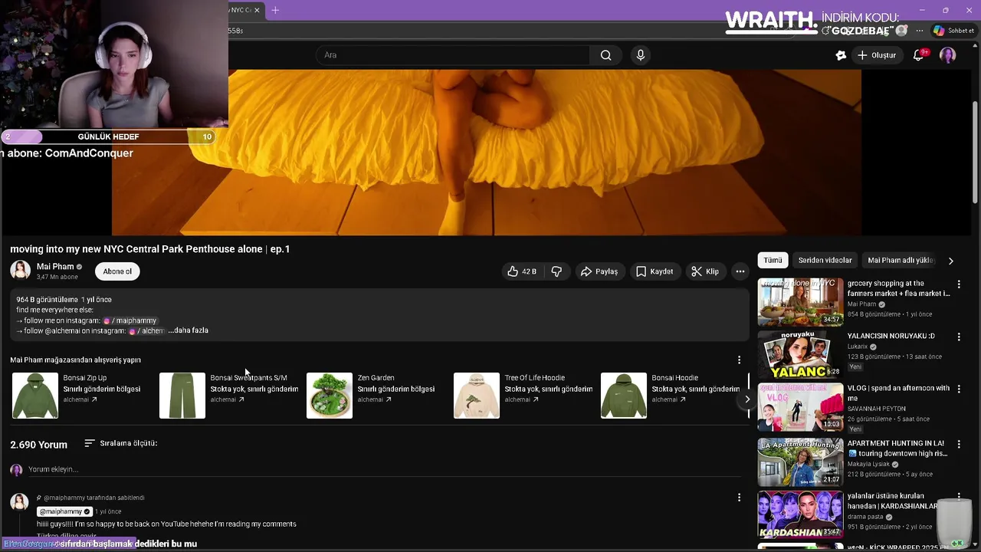The height and width of the screenshot is (552, 981).
Task: Click the Oluştur create button
Action: coord(876,55)
